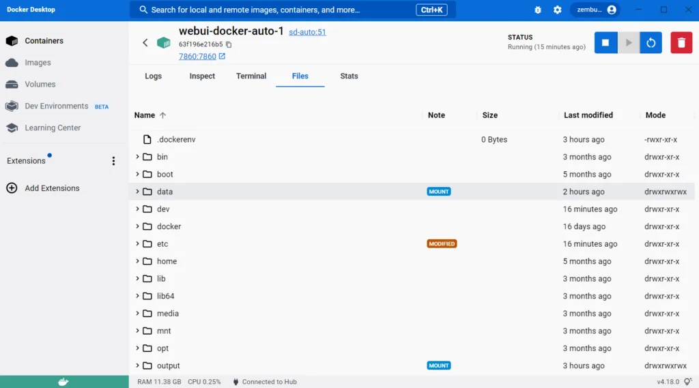Sort files by the Name column header

[145, 115]
